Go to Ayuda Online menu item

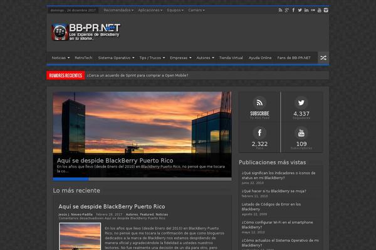pos(260,58)
